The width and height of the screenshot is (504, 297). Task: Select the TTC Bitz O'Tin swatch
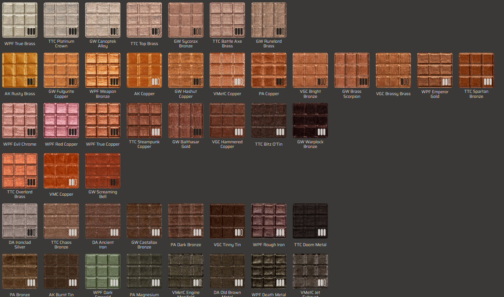(269, 121)
